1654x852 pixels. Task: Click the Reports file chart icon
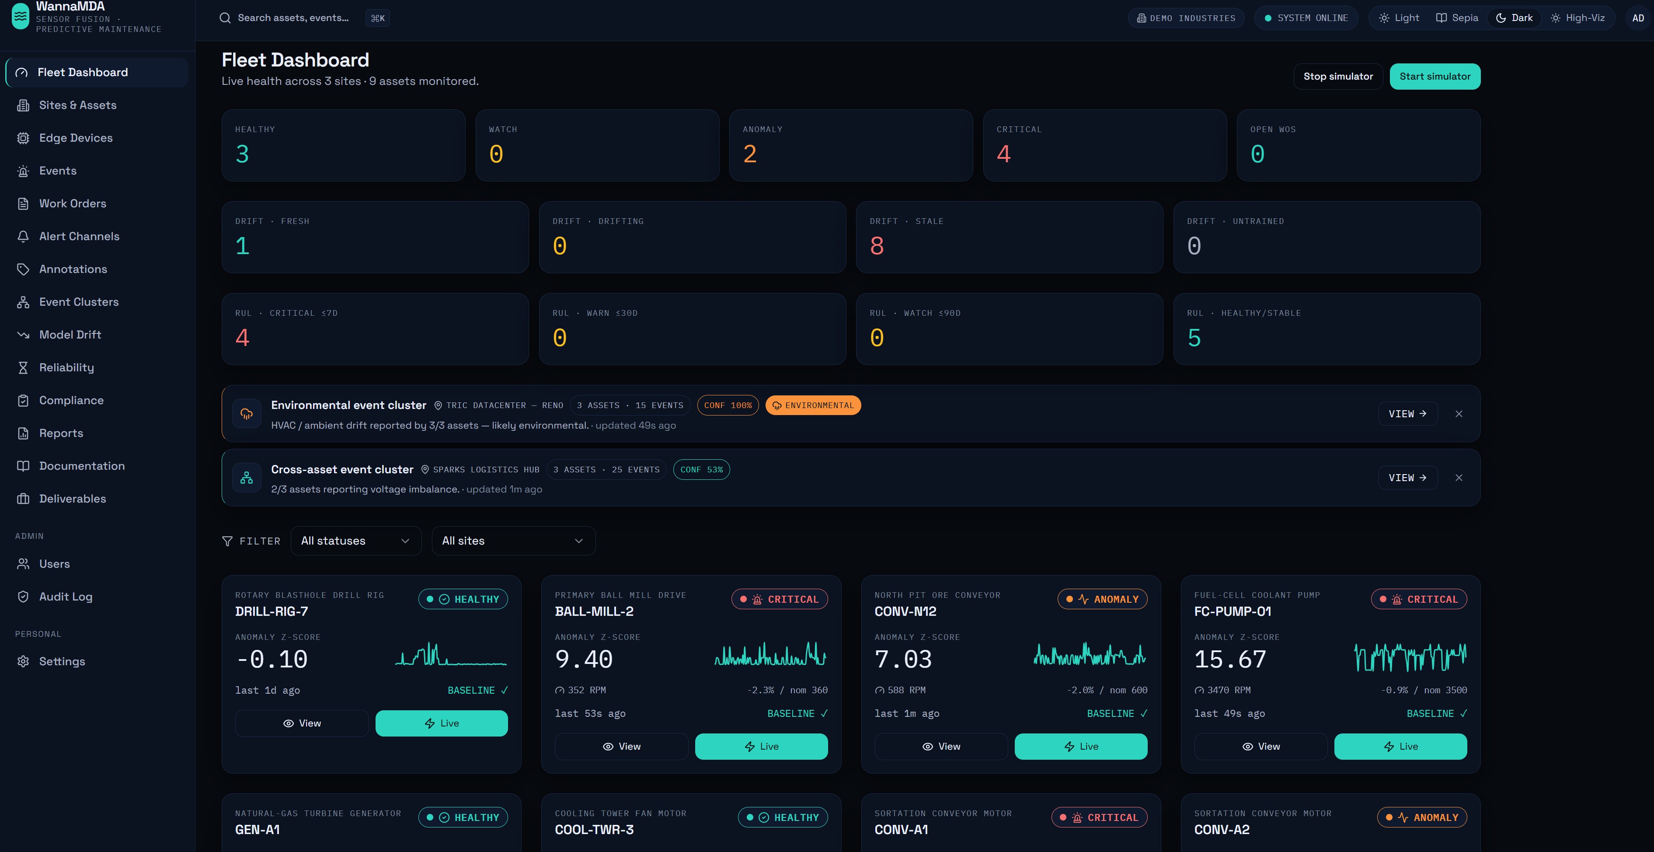[23, 433]
